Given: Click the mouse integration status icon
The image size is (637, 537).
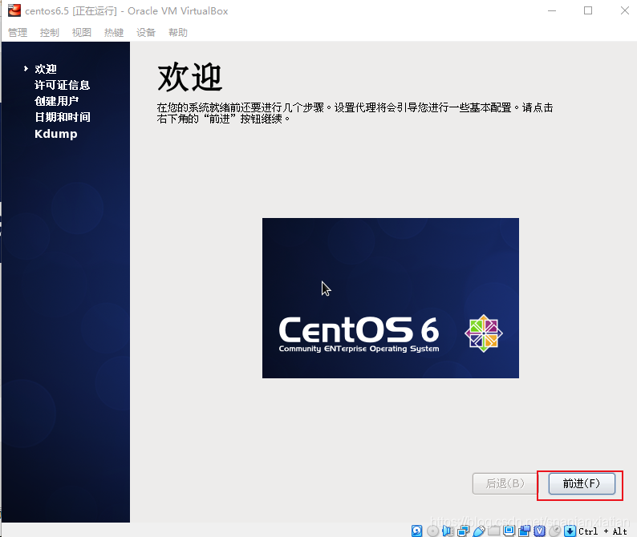Looking at the screenshot, I should [x=554, y=531].
